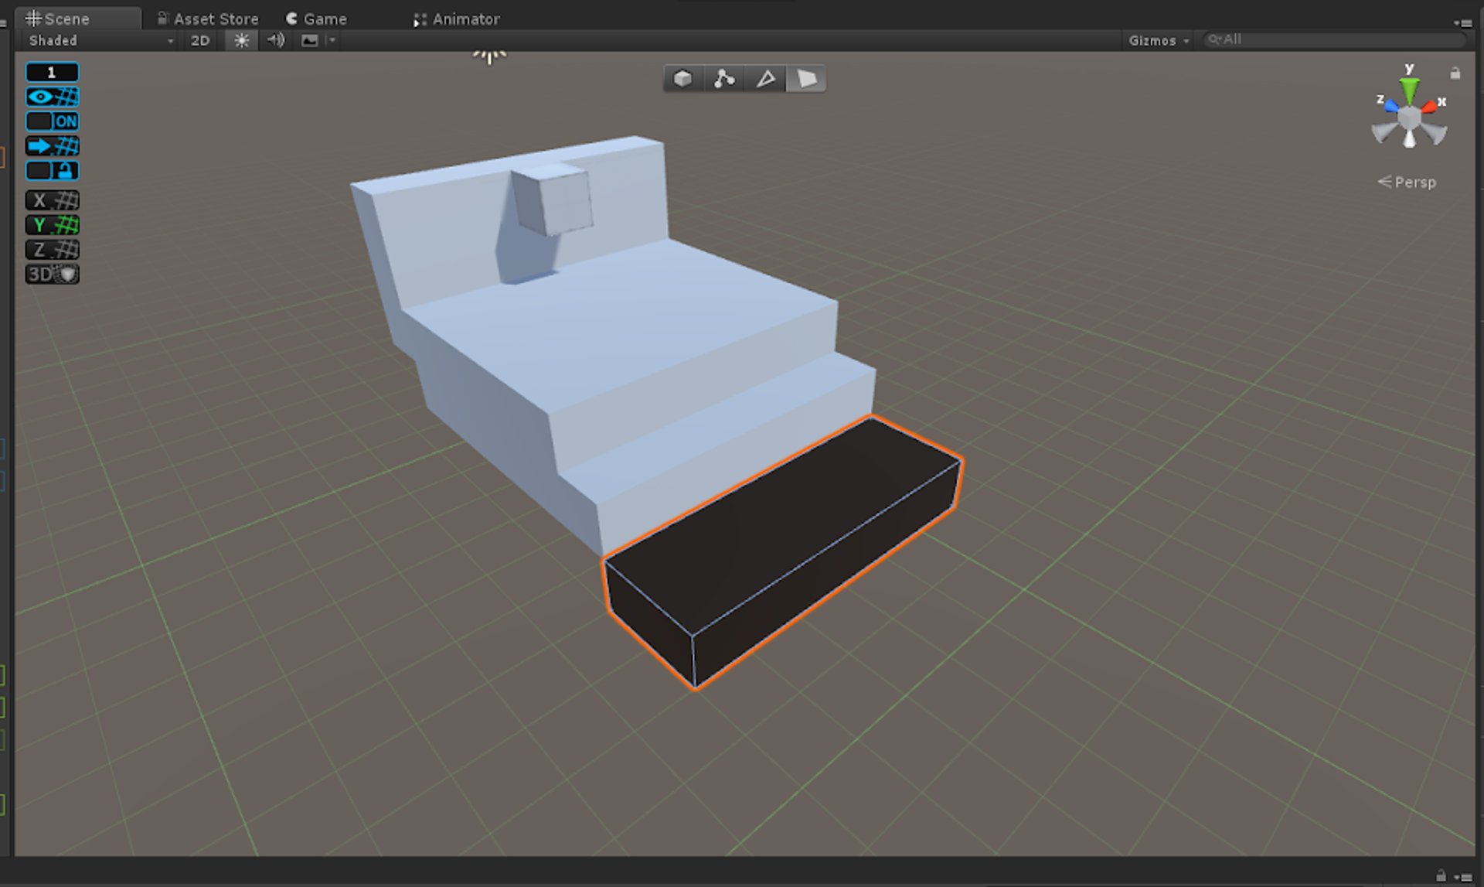The image size is (1484, 887).
Task: Switch to the Animator tab
Action: [457, 19]
